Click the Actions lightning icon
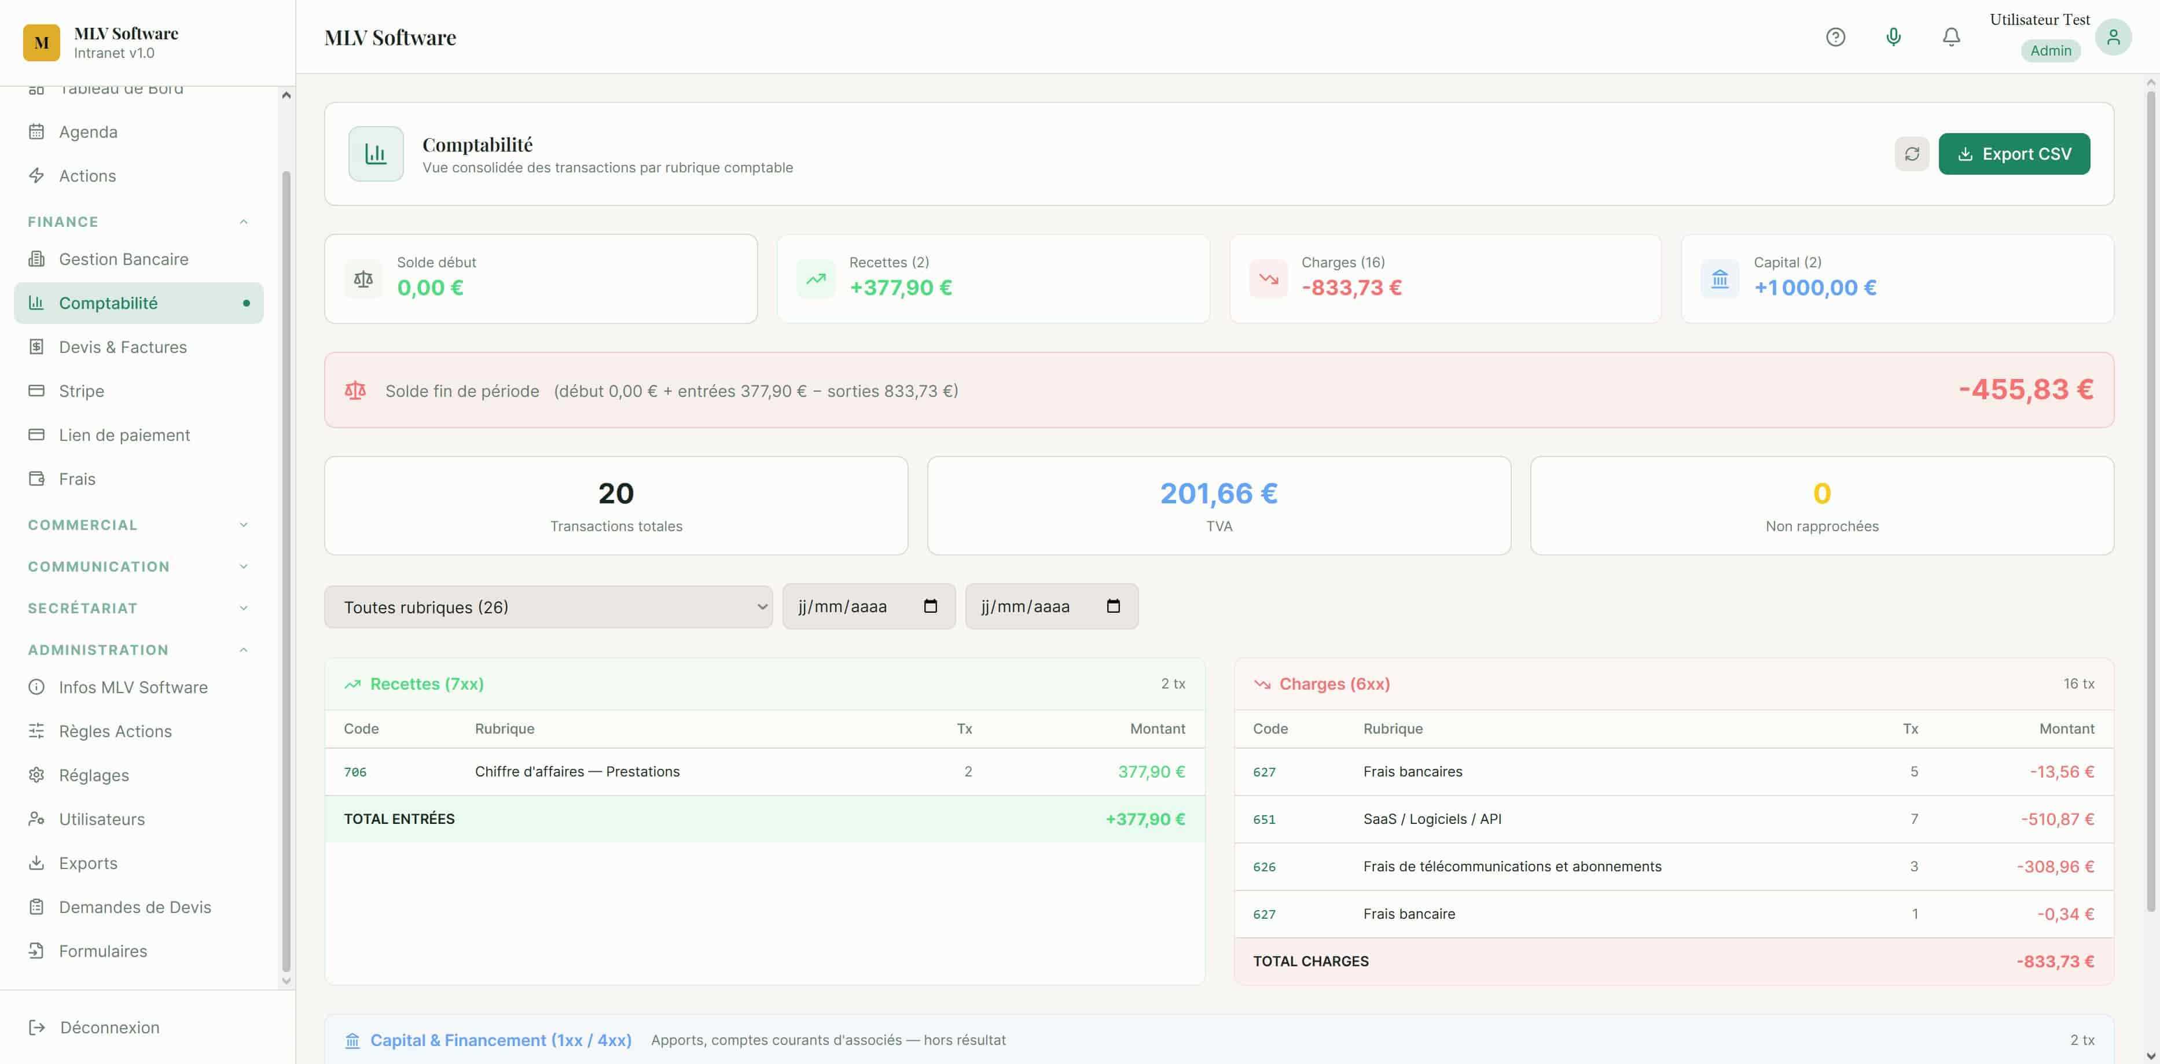The image size is (2160, 1064). pyautogui.click(x=36, y=175)
